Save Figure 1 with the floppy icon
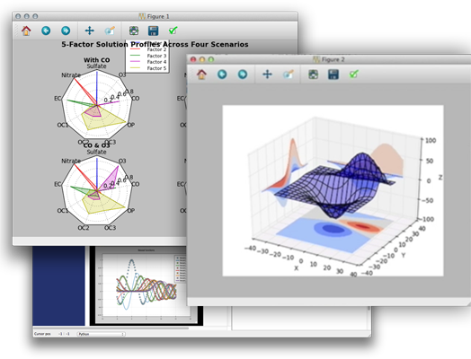Image resolution: width=471 pixels, height=359 pixels. pyautogui.click(x=153, y=31)
